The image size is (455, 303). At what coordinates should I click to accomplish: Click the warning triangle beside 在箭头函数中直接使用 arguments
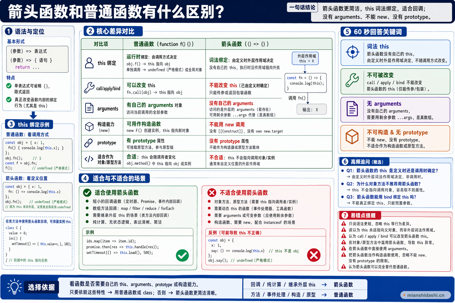coord(344,249)
